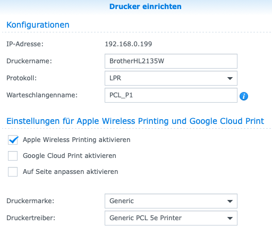Click the Einstellungen für Apple Wireless Printing heading

(135, 121)
